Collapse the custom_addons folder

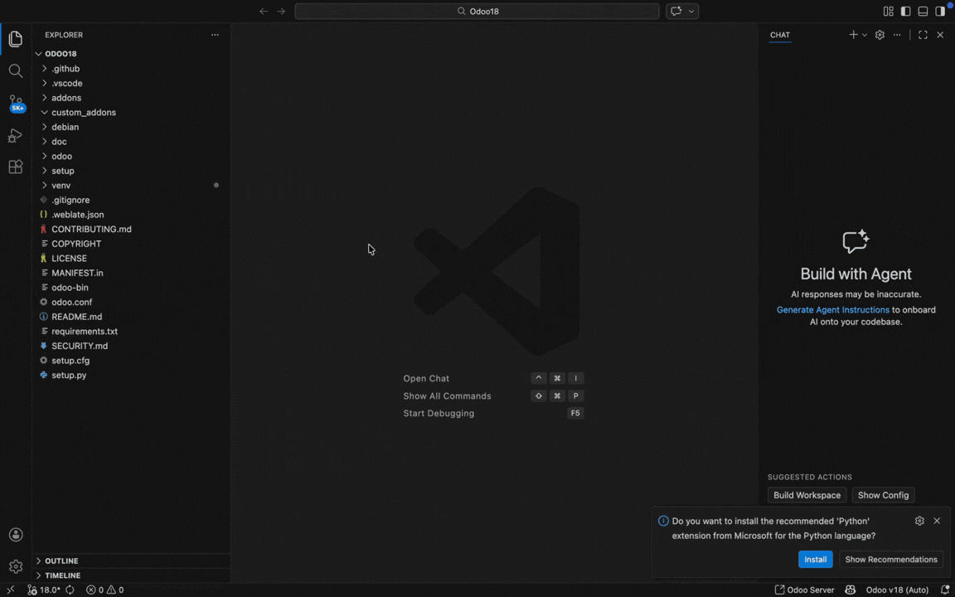[131, 112]
